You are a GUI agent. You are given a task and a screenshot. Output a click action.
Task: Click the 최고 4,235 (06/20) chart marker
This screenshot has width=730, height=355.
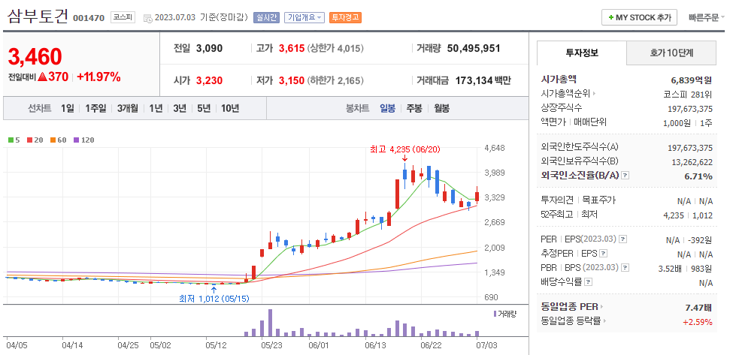click(404, 149)
